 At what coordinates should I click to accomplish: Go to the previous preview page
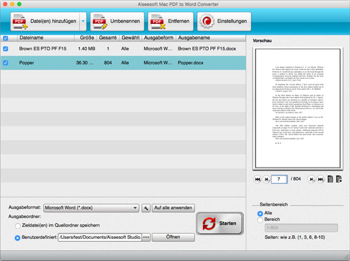pos(267,179)
